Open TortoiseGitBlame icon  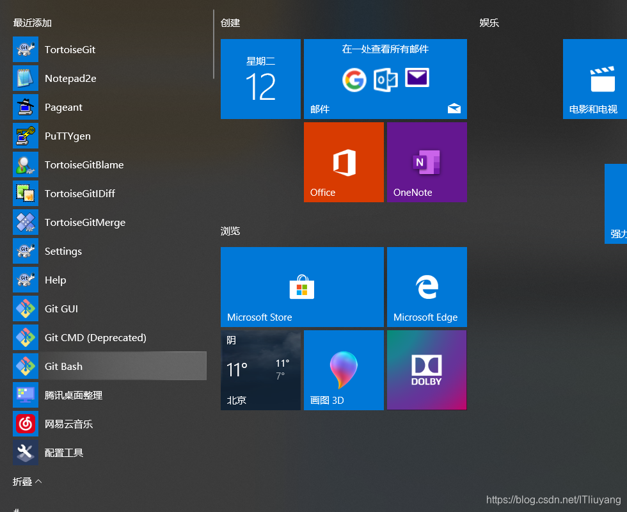pyautogui.click(x=26, y=165)
